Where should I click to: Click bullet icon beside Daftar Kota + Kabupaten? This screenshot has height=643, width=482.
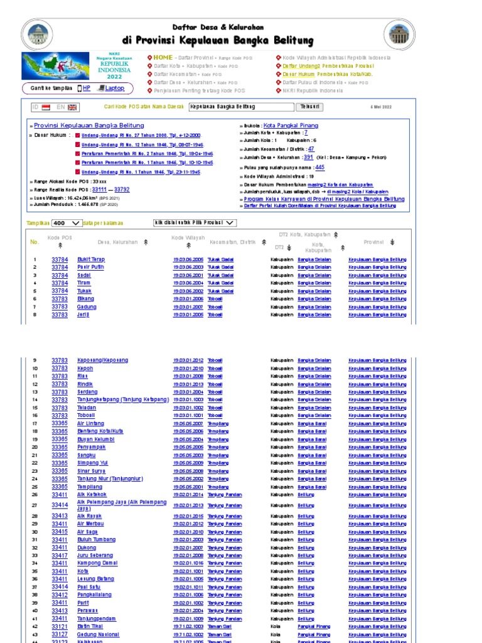150,66
